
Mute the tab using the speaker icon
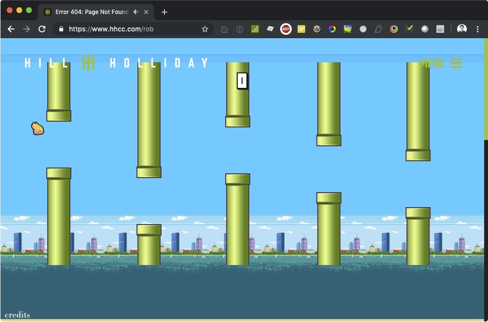coord(136,12)
